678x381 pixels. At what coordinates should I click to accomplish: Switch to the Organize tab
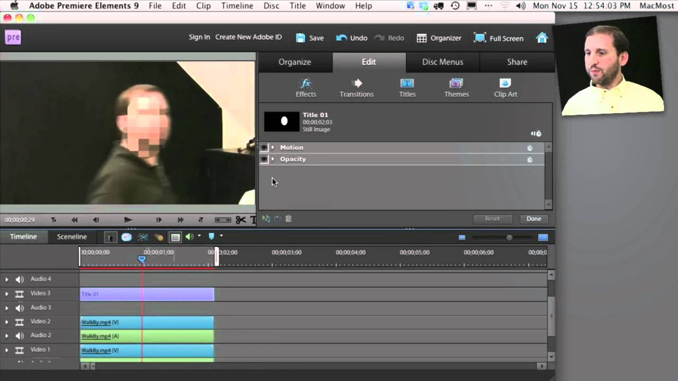[295, 62]
